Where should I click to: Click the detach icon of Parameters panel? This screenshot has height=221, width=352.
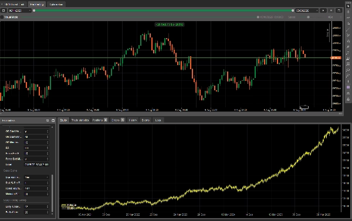(53, 121)
